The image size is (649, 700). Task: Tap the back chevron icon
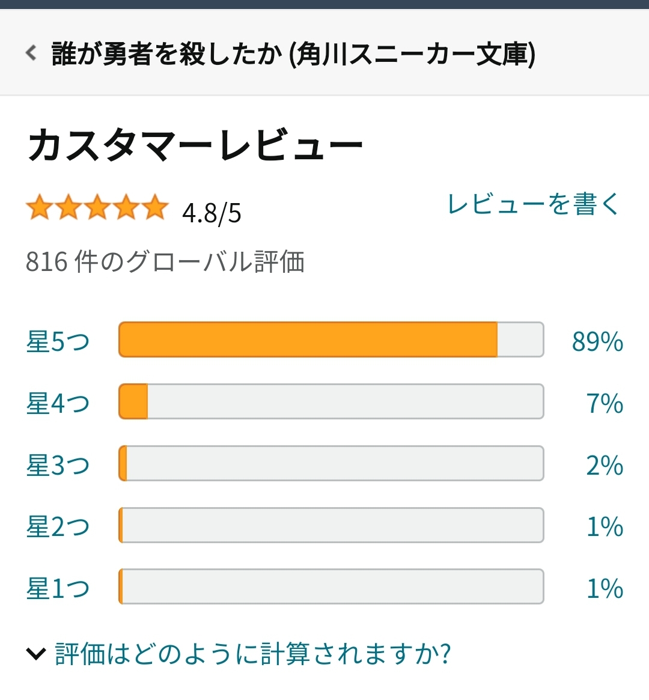(31, 53)
